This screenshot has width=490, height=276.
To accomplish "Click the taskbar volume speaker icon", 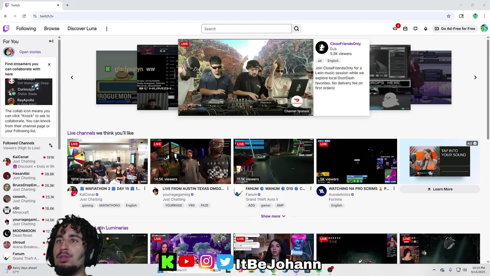I will [464, 270].
